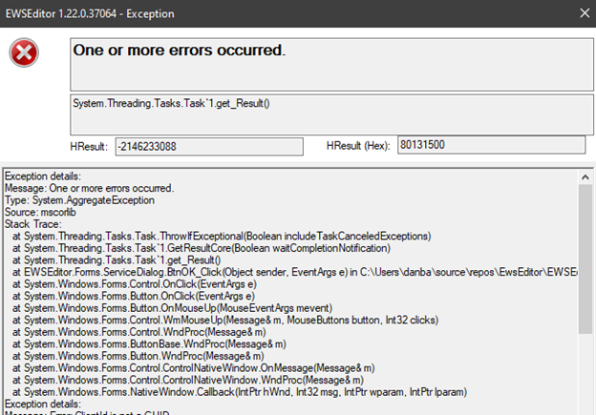Viewport: 596px width, 415px height.
Task: Click the empty scrollbar track below thumb
Action: [585, 377]
